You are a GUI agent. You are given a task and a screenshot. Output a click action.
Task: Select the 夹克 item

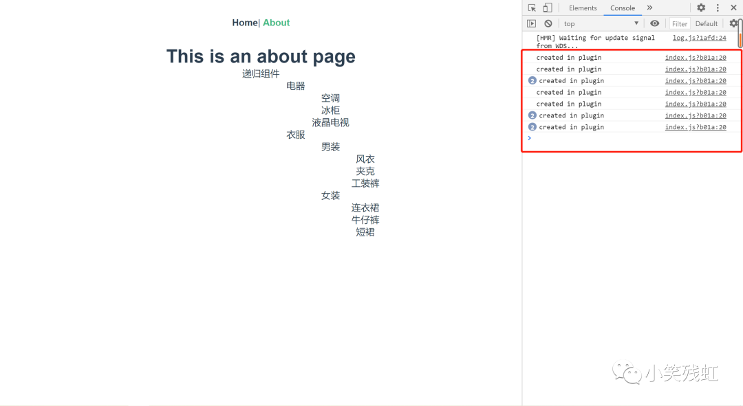(365, 171)
